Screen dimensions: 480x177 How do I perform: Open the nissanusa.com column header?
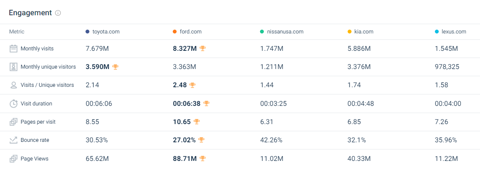[x=285, y=32]
